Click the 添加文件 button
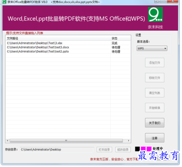Screen dimensions: 182x167 (x=155, y=63)
